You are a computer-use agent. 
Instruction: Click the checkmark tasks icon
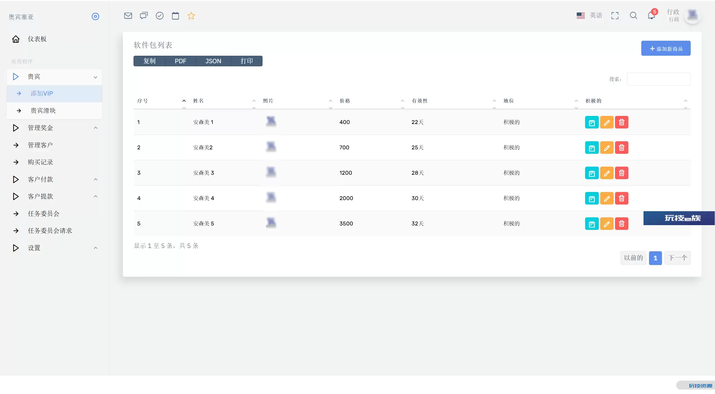[159, 16]
